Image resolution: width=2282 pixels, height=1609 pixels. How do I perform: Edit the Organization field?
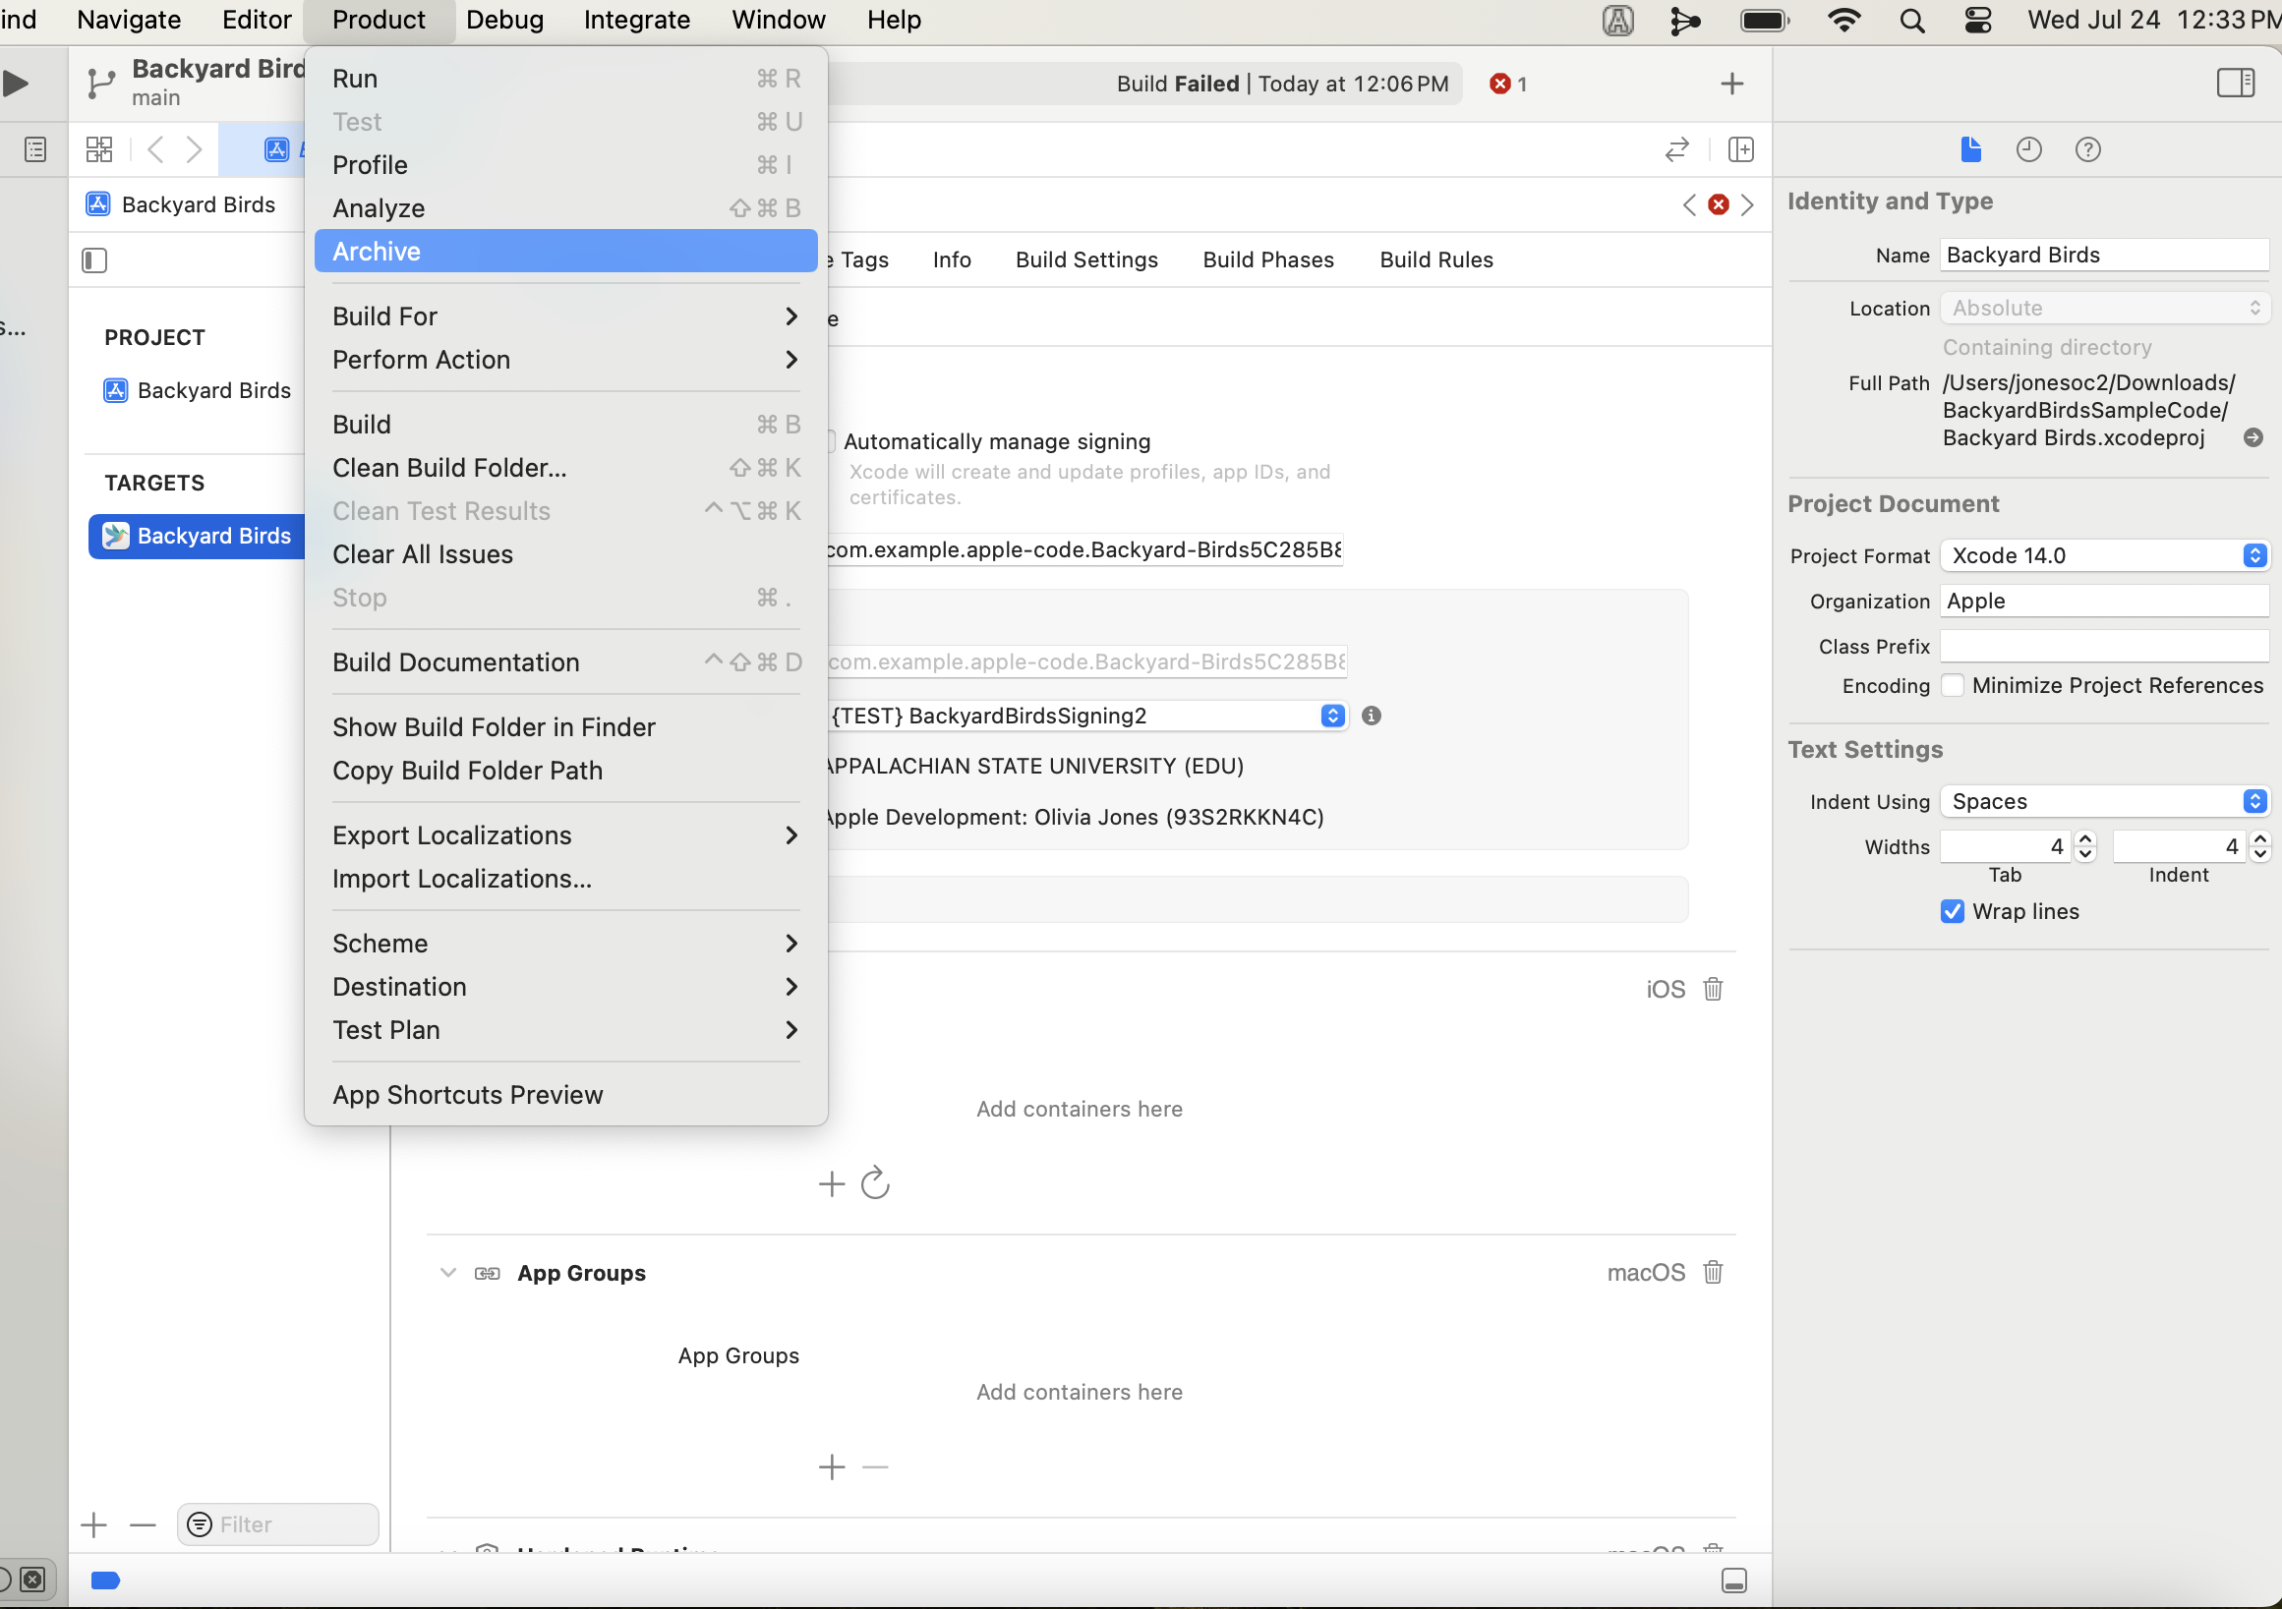(x=2104, y=602)
